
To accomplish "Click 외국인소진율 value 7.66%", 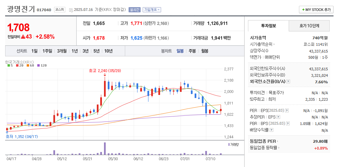I will click(321, 82).
